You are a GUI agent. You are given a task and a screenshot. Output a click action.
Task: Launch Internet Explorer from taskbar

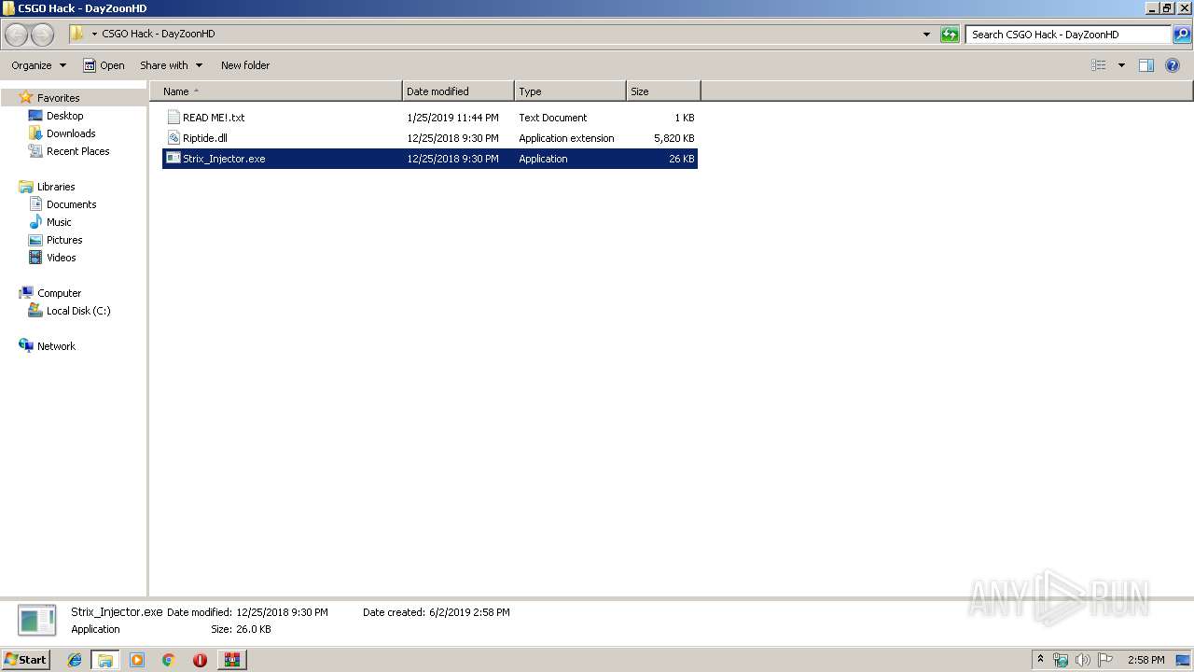[75, 660]
